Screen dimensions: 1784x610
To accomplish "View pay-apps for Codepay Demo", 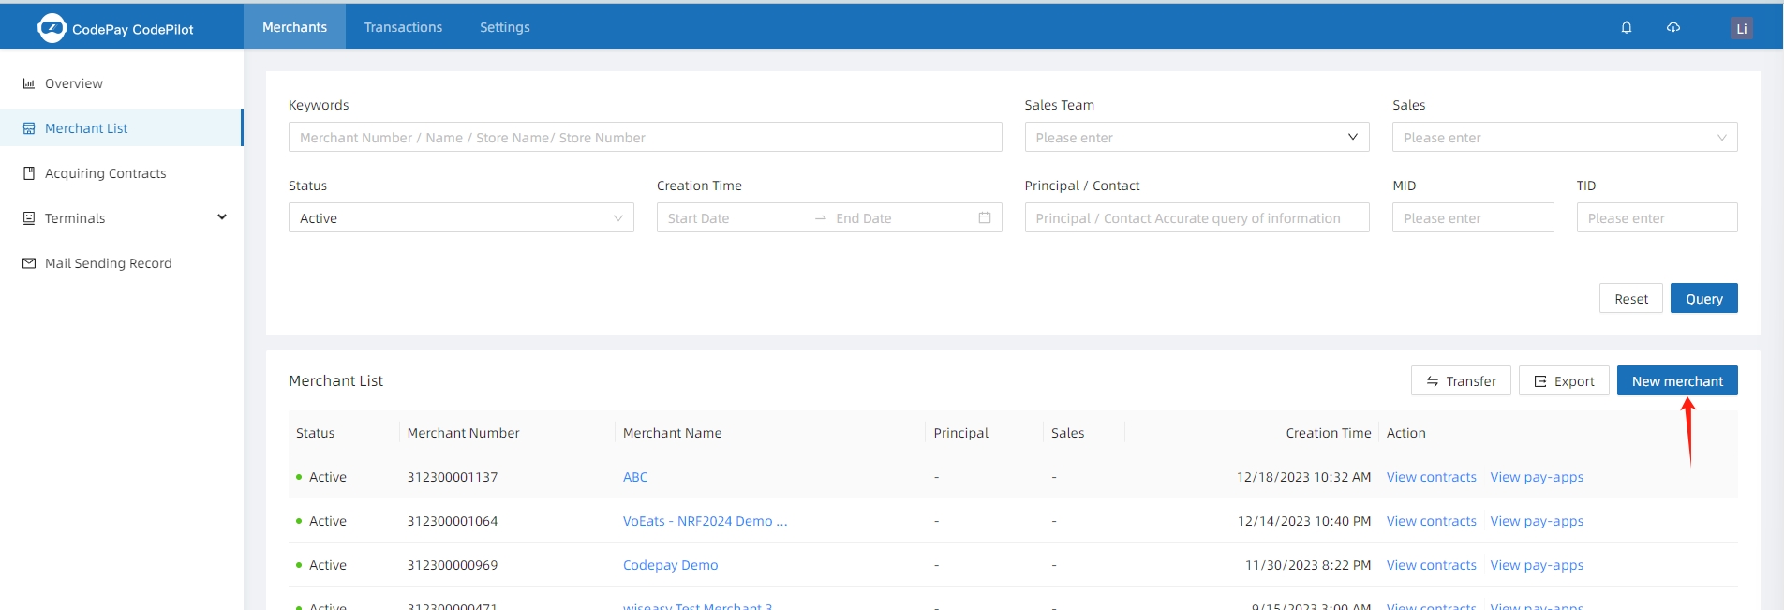I will click(x=1537, y=565).
